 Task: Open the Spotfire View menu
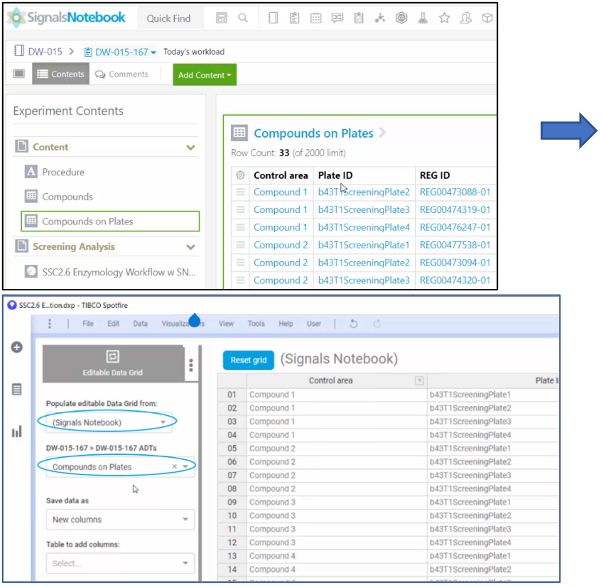pyautogui.click(x=226, y=324)
